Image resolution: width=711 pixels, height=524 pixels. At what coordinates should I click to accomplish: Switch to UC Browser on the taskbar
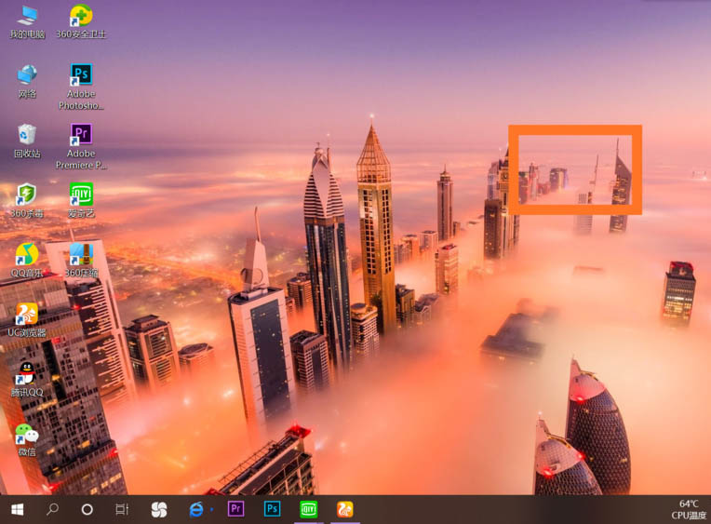345,509
